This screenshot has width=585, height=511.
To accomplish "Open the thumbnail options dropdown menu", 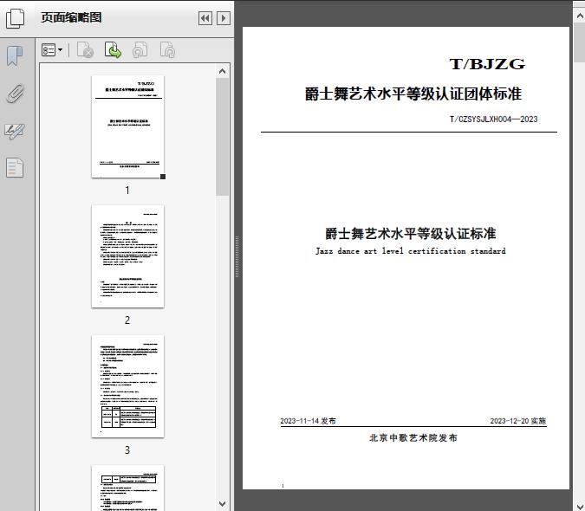I will [x=52, y=51].
